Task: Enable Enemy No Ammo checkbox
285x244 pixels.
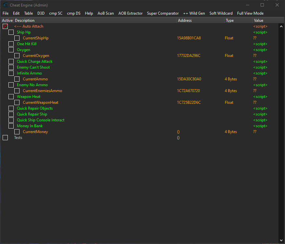Action: [11, 85]
